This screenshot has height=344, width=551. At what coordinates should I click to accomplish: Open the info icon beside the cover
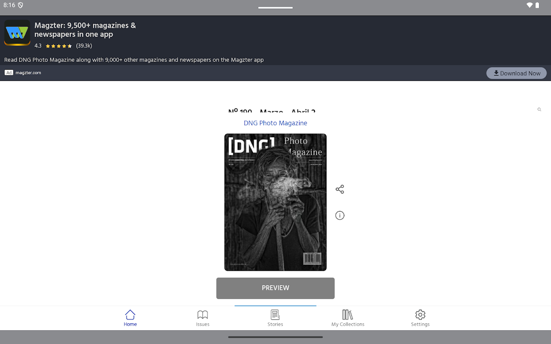click(340, 215)
